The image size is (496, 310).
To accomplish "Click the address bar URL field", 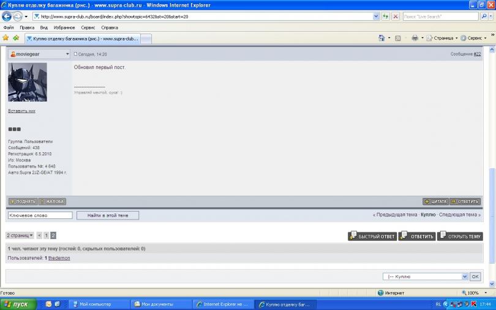I will click(203, 17).
